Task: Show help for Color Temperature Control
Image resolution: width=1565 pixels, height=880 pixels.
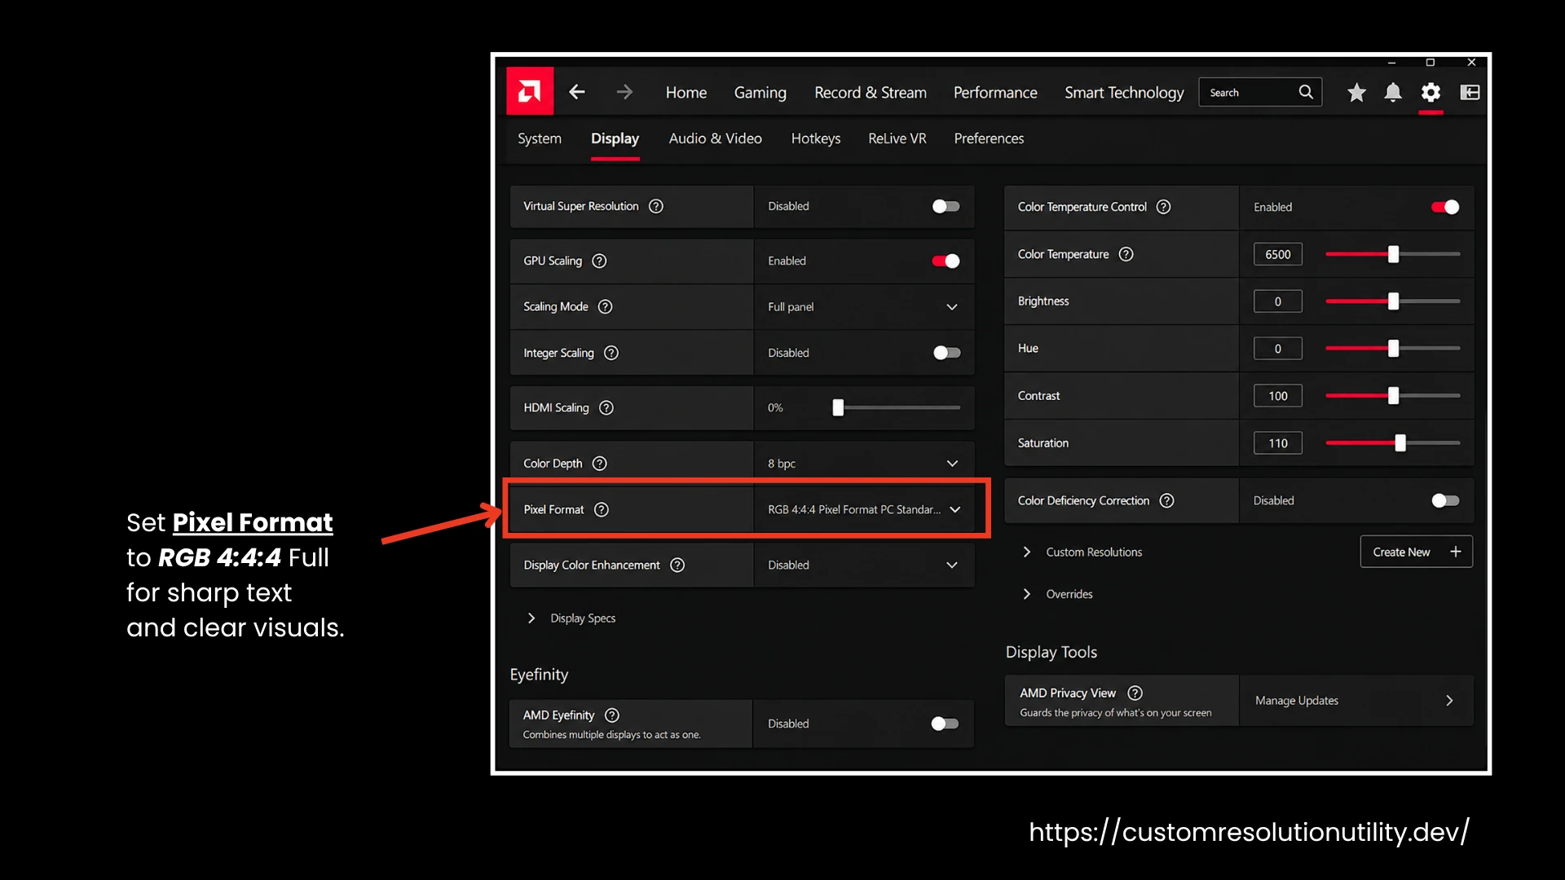Action: (x=1164, y=207)
